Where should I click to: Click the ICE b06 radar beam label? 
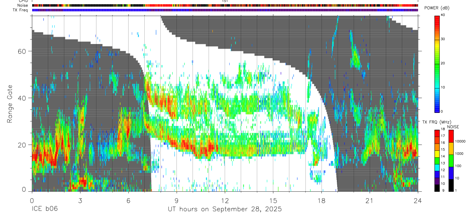(x=45, y=209)
